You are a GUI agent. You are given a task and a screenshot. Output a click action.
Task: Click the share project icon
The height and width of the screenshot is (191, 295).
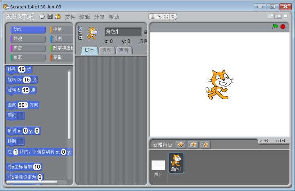tap(58, 16)
